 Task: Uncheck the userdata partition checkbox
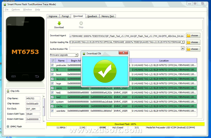coord(52,111)
